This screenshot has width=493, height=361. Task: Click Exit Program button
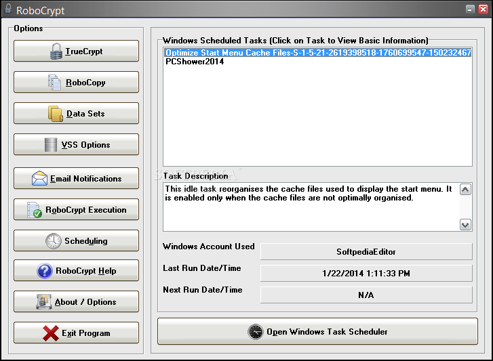76,333
